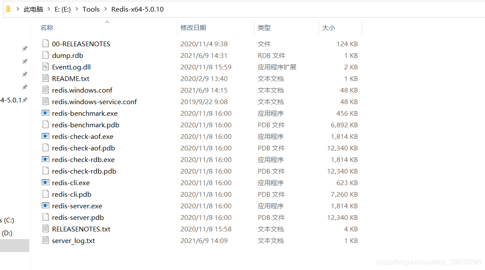Click the redis-server.exe application icon
The image size is (485, 270).
[46, 206]
